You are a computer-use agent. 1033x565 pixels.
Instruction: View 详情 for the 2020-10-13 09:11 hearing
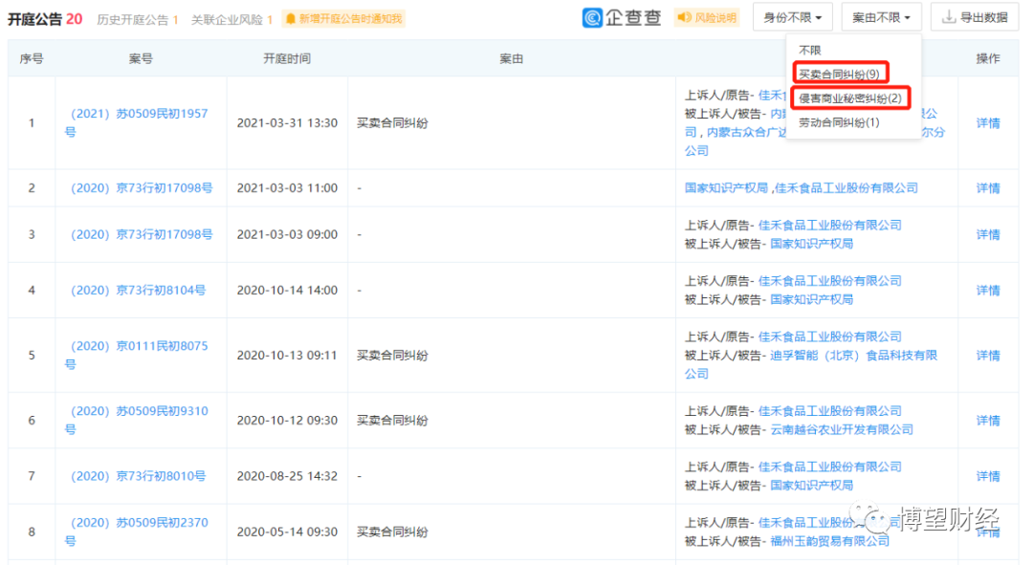point(987,356)
